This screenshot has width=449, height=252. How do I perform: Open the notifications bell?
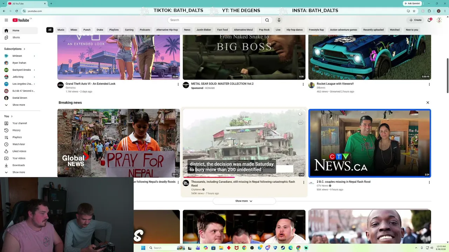(429, 20)
